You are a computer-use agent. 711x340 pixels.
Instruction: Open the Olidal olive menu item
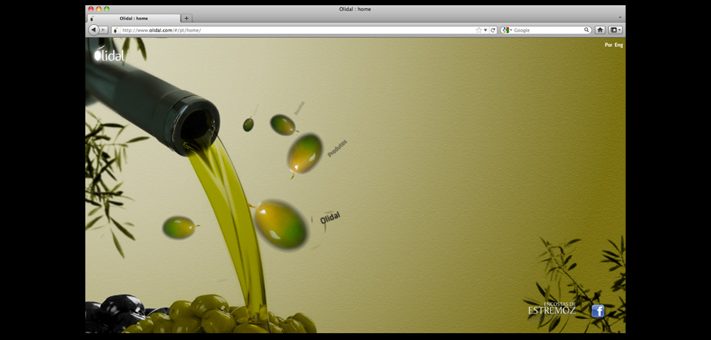coord(282,224)
